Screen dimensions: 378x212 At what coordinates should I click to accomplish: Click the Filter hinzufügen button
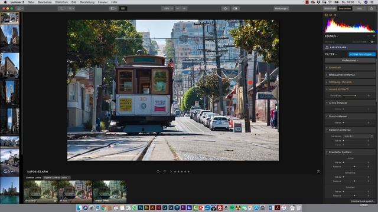362,54
